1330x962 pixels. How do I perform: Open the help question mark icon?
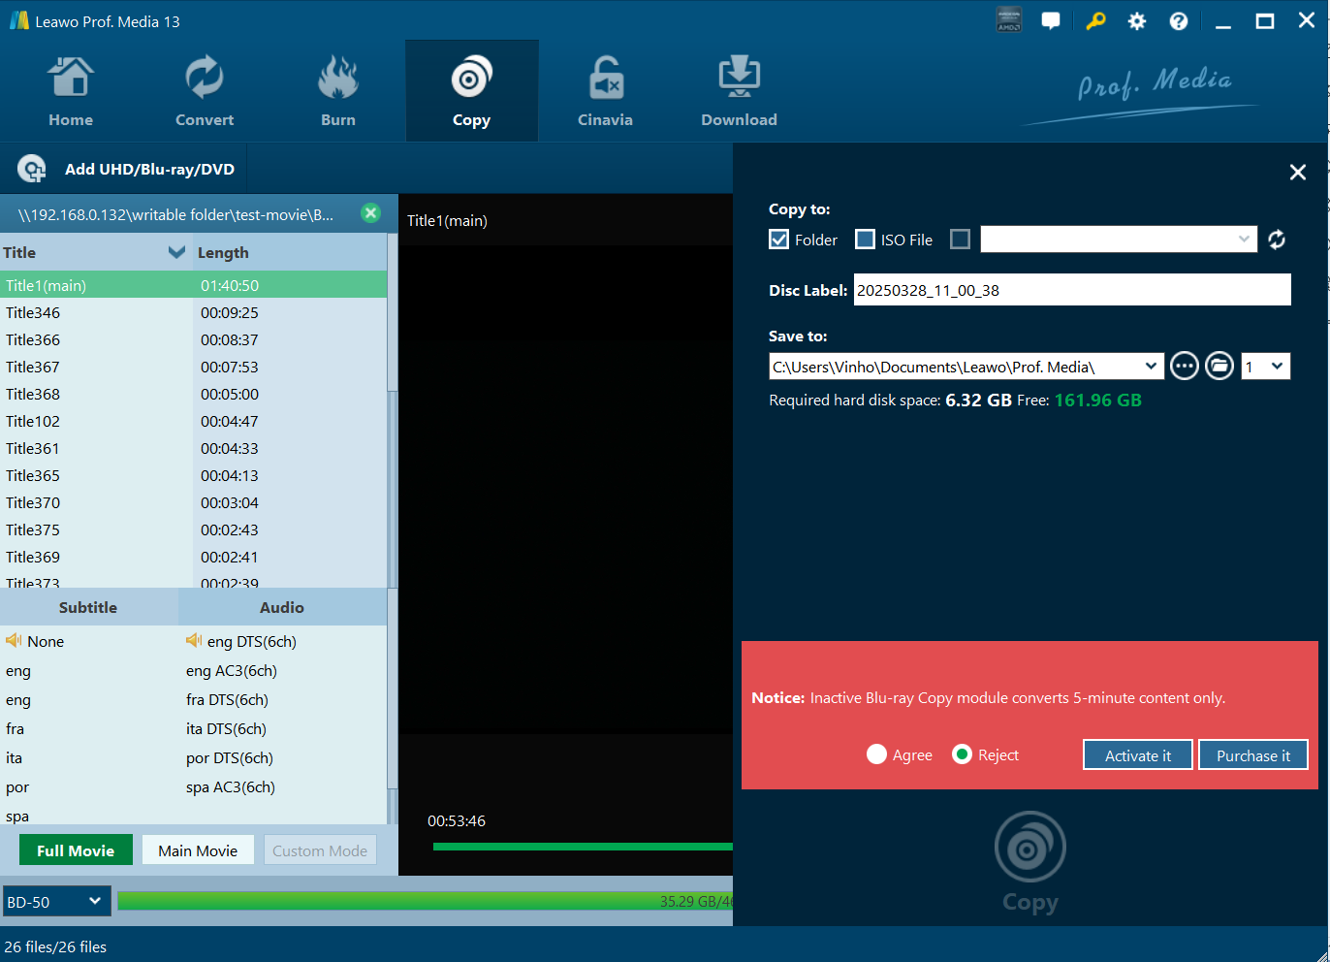click(1179, 21)
